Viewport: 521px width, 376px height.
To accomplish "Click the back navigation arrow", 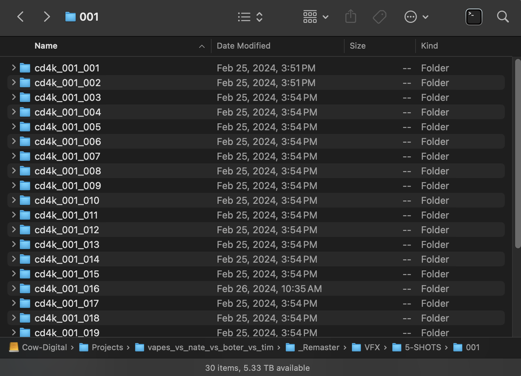I will coord(20,17).
